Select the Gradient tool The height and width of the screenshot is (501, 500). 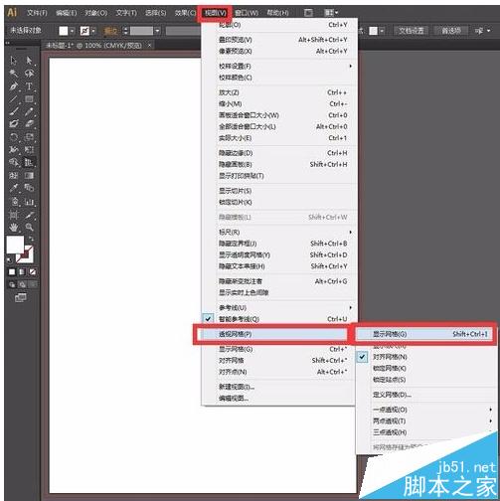pos(29,175)
